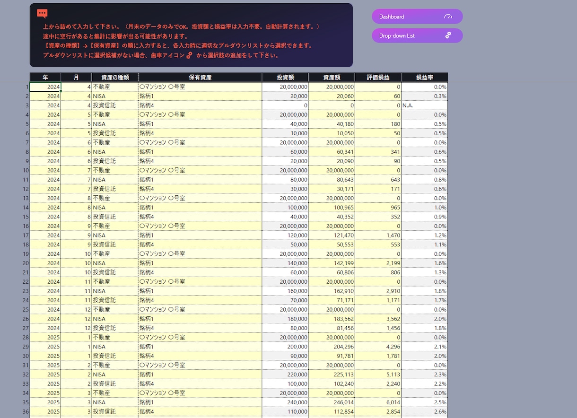
Task: Select the 月 column header
Action: 76,78
